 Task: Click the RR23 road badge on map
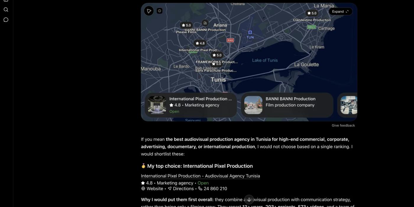pyautogui.click(x=311, y=27)
